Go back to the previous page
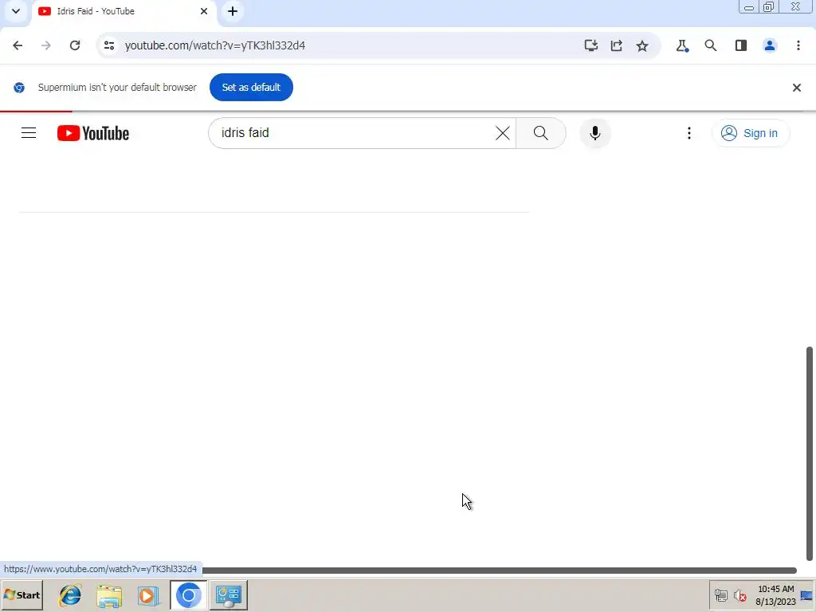 [x=18, y=45]
